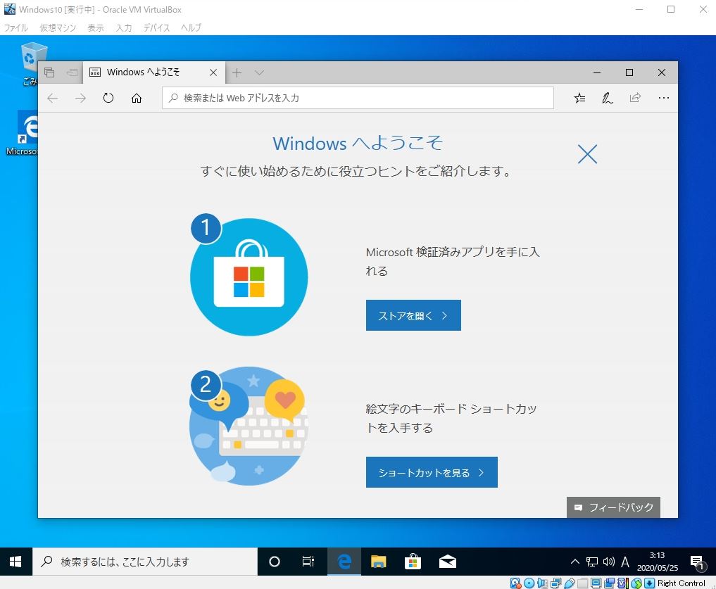Screen dimensions: 716x589
Task: Open the フィードバック button
Action: coord(613,507)
